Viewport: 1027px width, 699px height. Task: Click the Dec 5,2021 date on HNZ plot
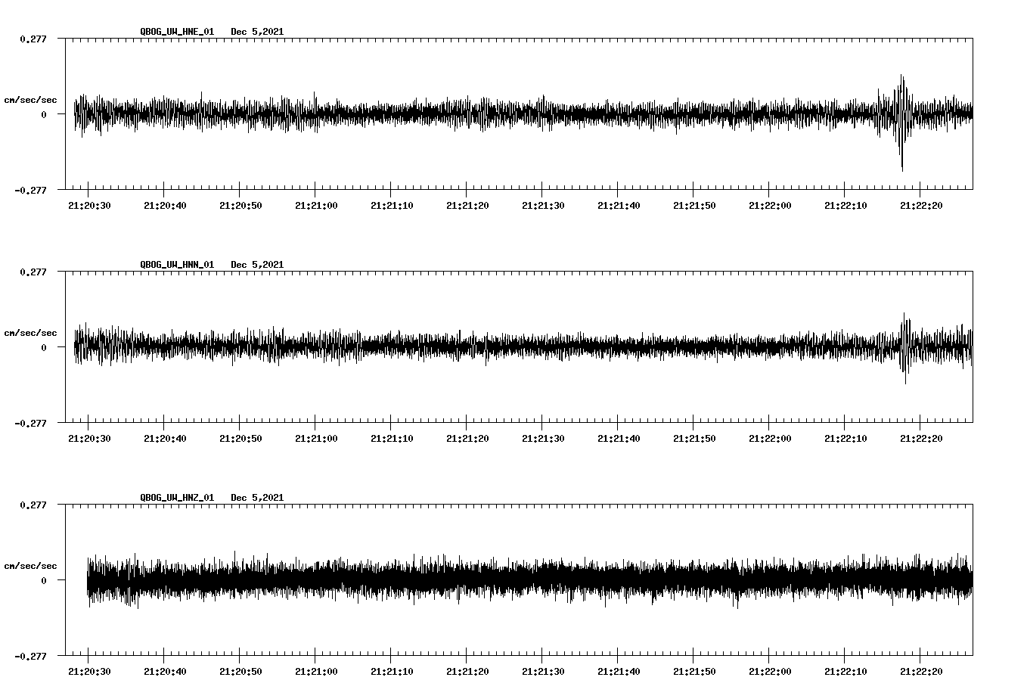point(257,498)
